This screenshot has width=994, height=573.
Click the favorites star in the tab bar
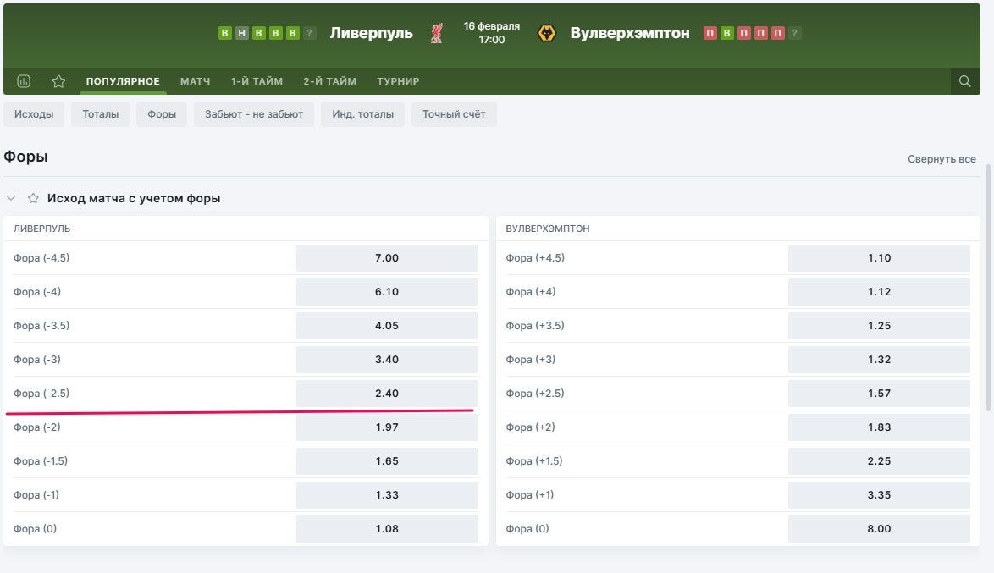tap(59, 81)
